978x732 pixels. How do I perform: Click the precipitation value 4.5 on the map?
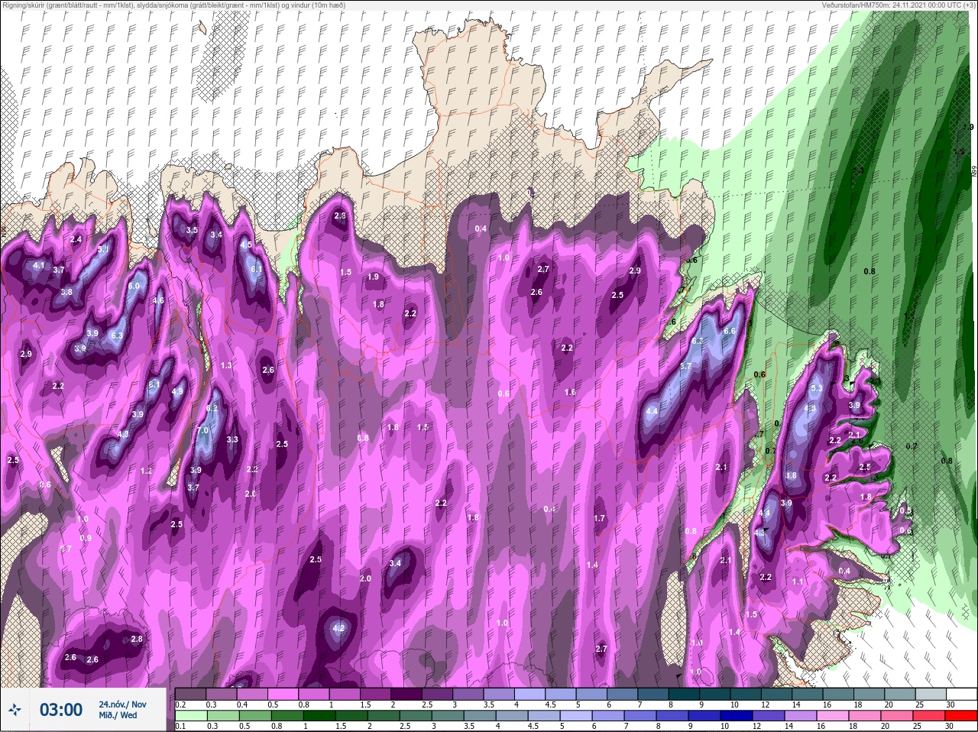point(246,245)
